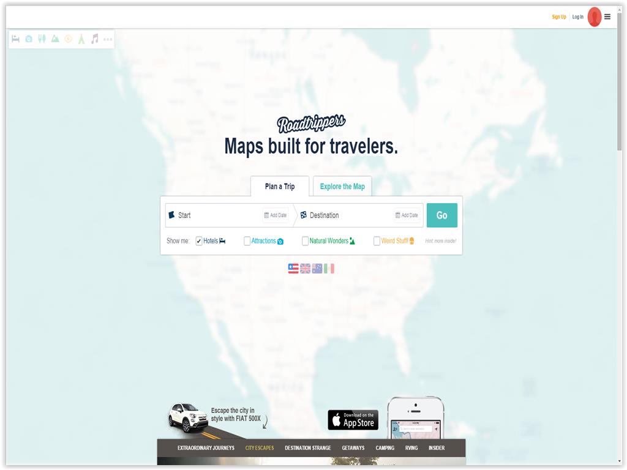Enable the Natural Wonders checkbox
The width and height of the screenshot is (627, 470).
(305, 241)
